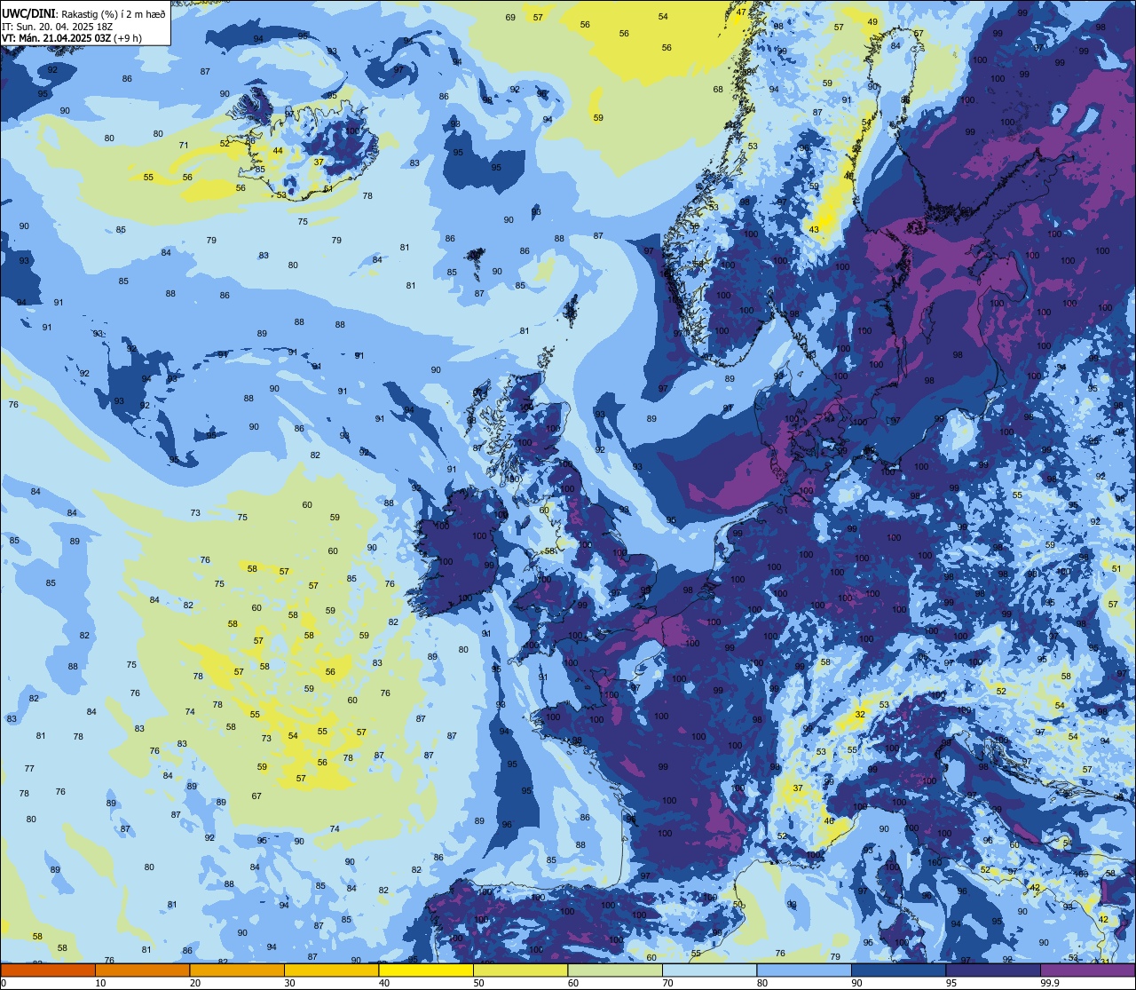Click the 'Rakastig (%) í 2 m hæð' label
The width and height of the screenshot is (1136, 990).
point(114,13)
